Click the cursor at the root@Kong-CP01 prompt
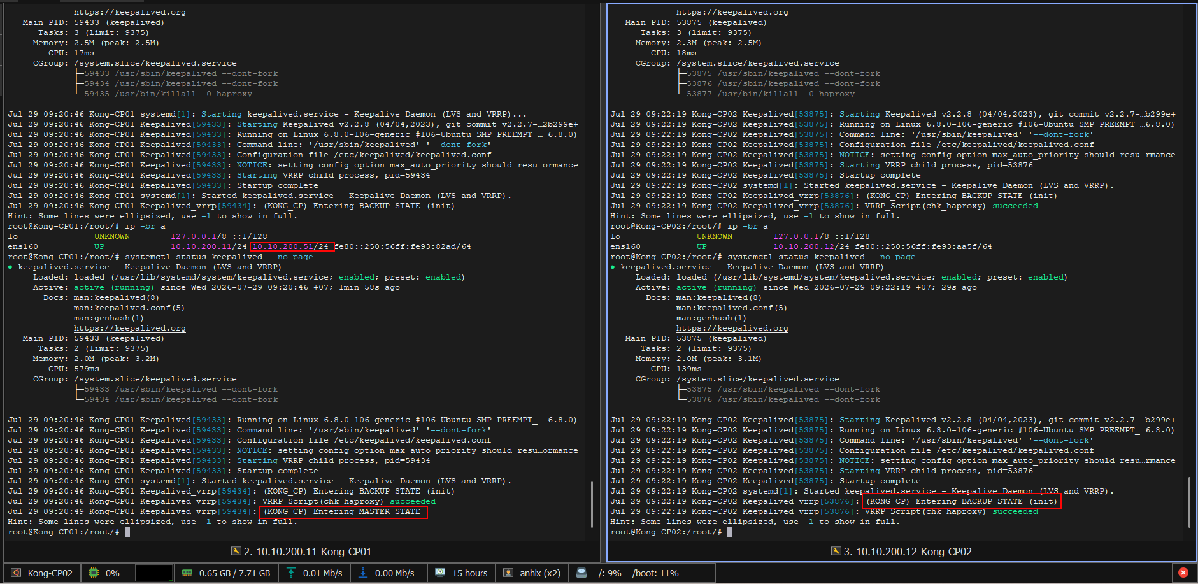 tap(127, 532)
